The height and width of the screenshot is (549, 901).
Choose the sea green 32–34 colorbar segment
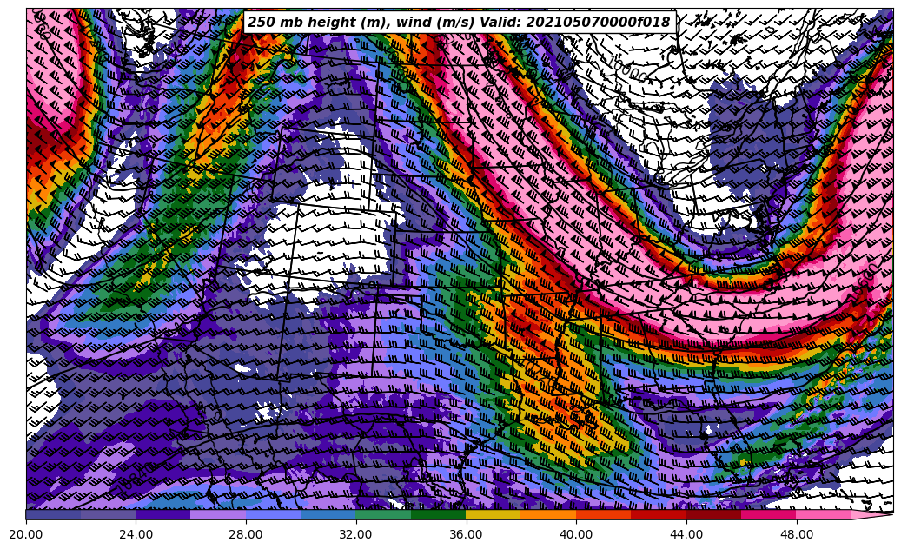383,514
